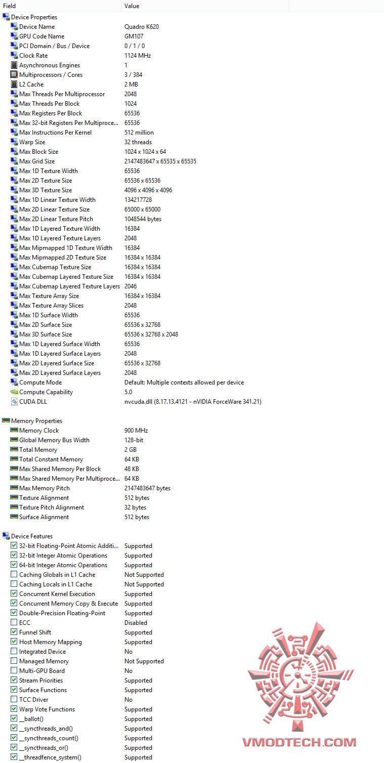The height and width of the screenshot is (763, 384).
Task: Select the GM107 code name value
Action: 135,36
